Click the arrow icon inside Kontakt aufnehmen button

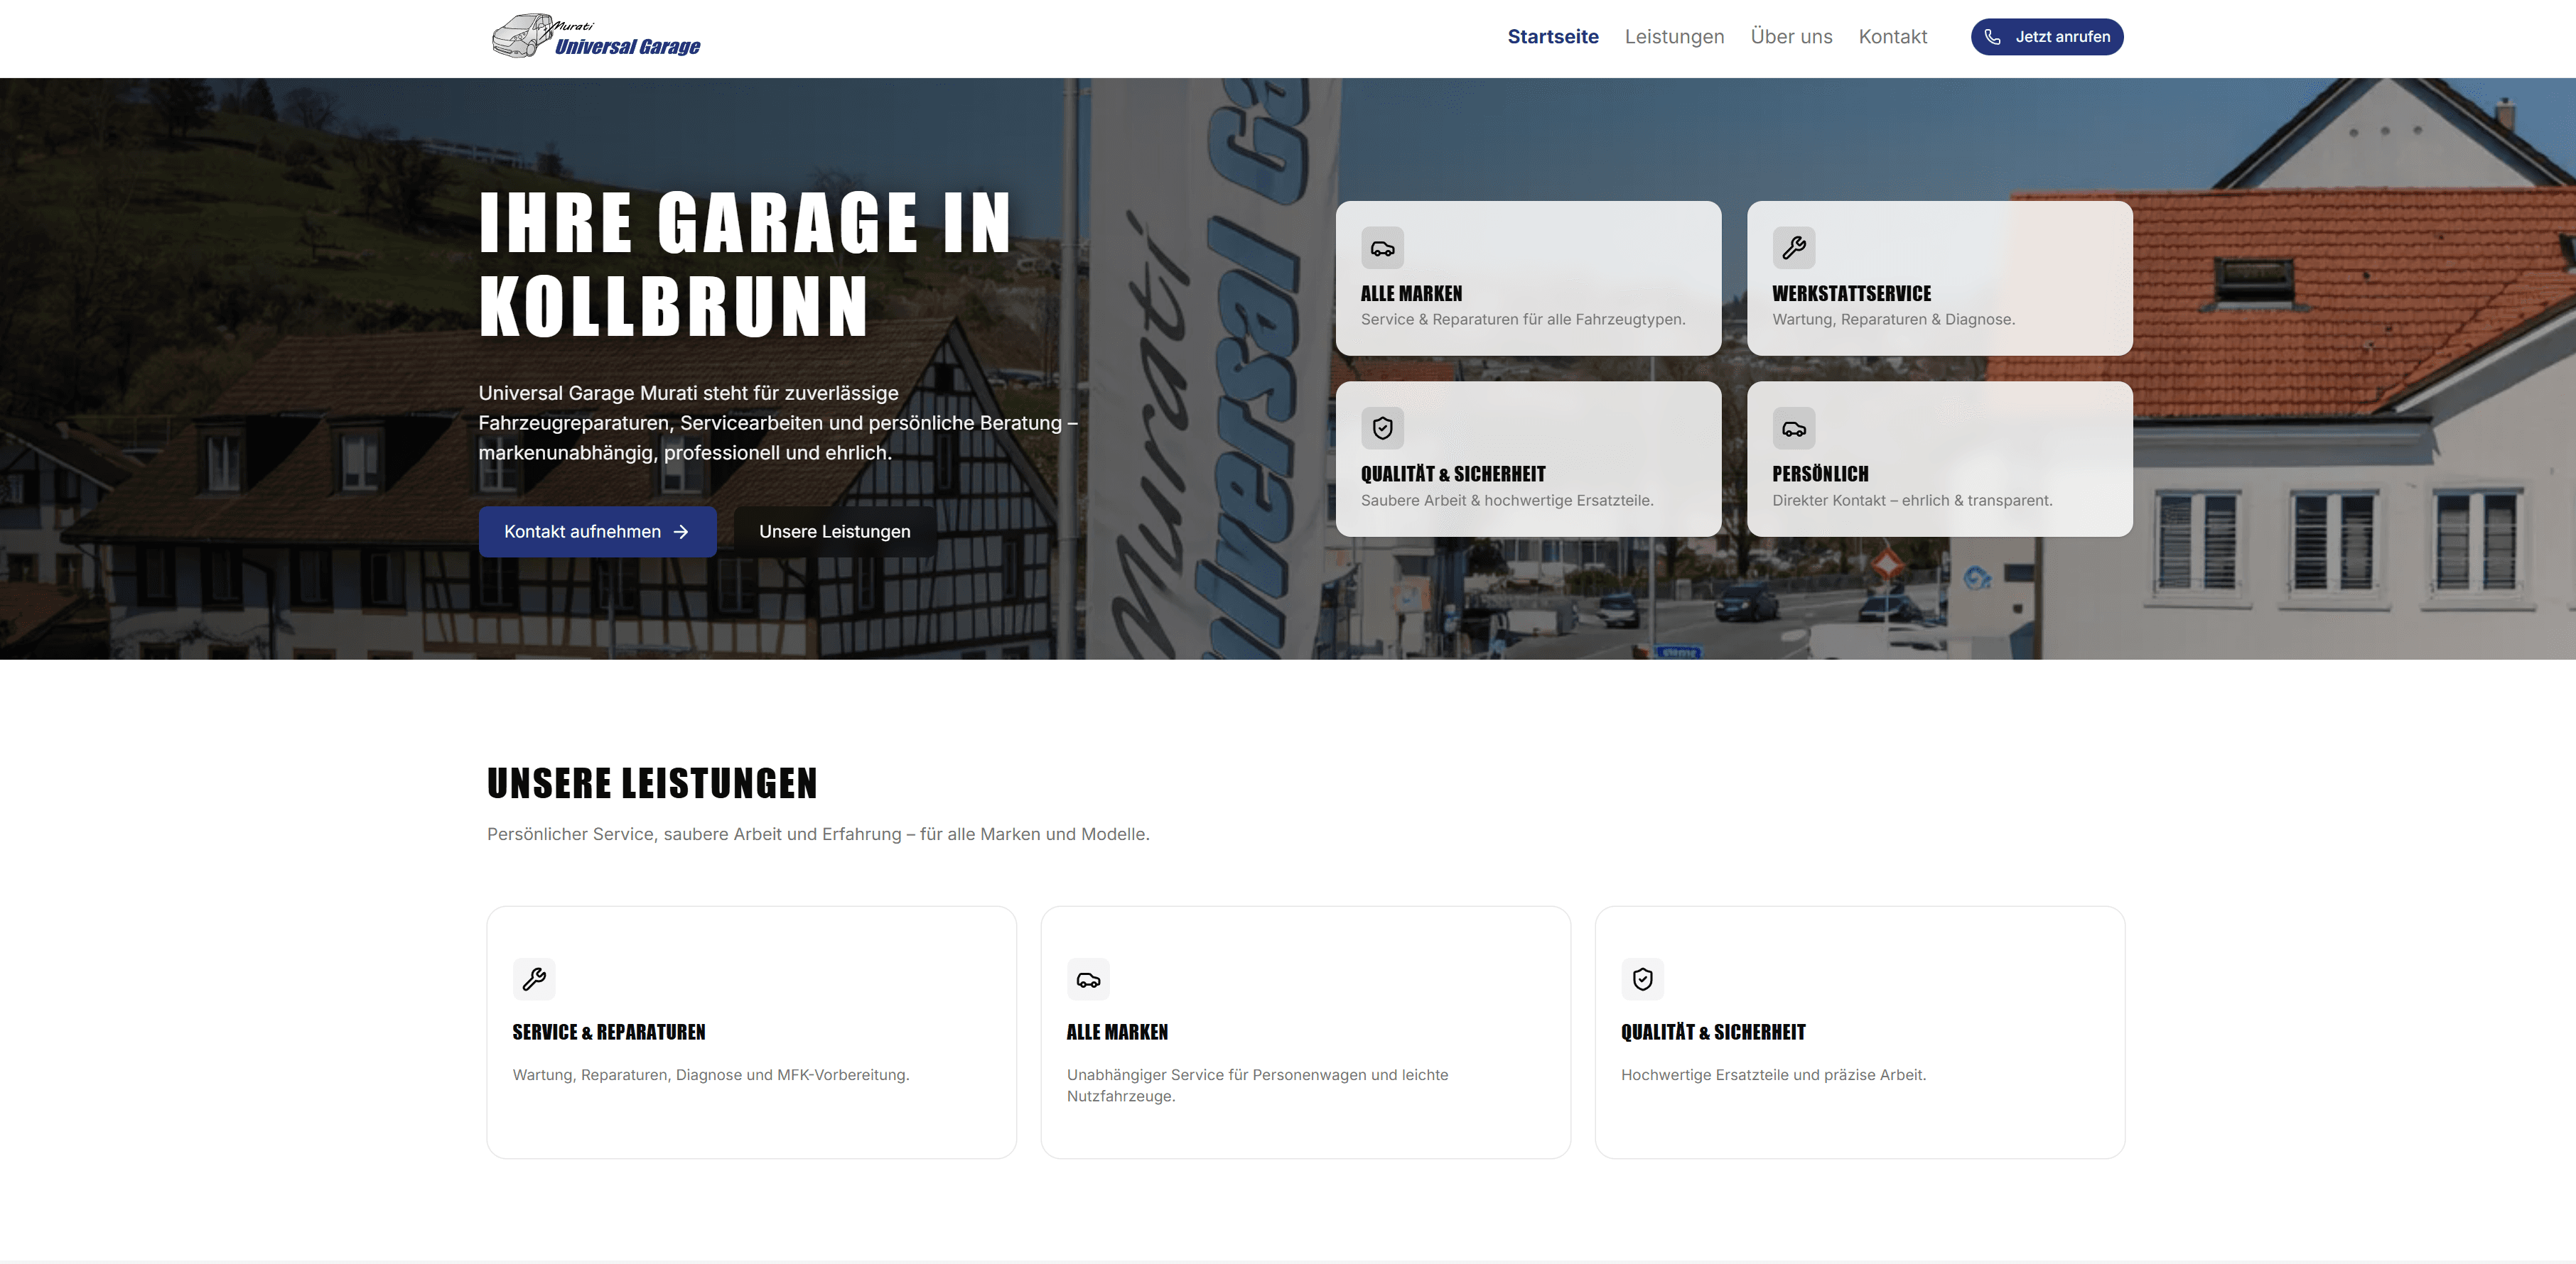click(681, 532)
